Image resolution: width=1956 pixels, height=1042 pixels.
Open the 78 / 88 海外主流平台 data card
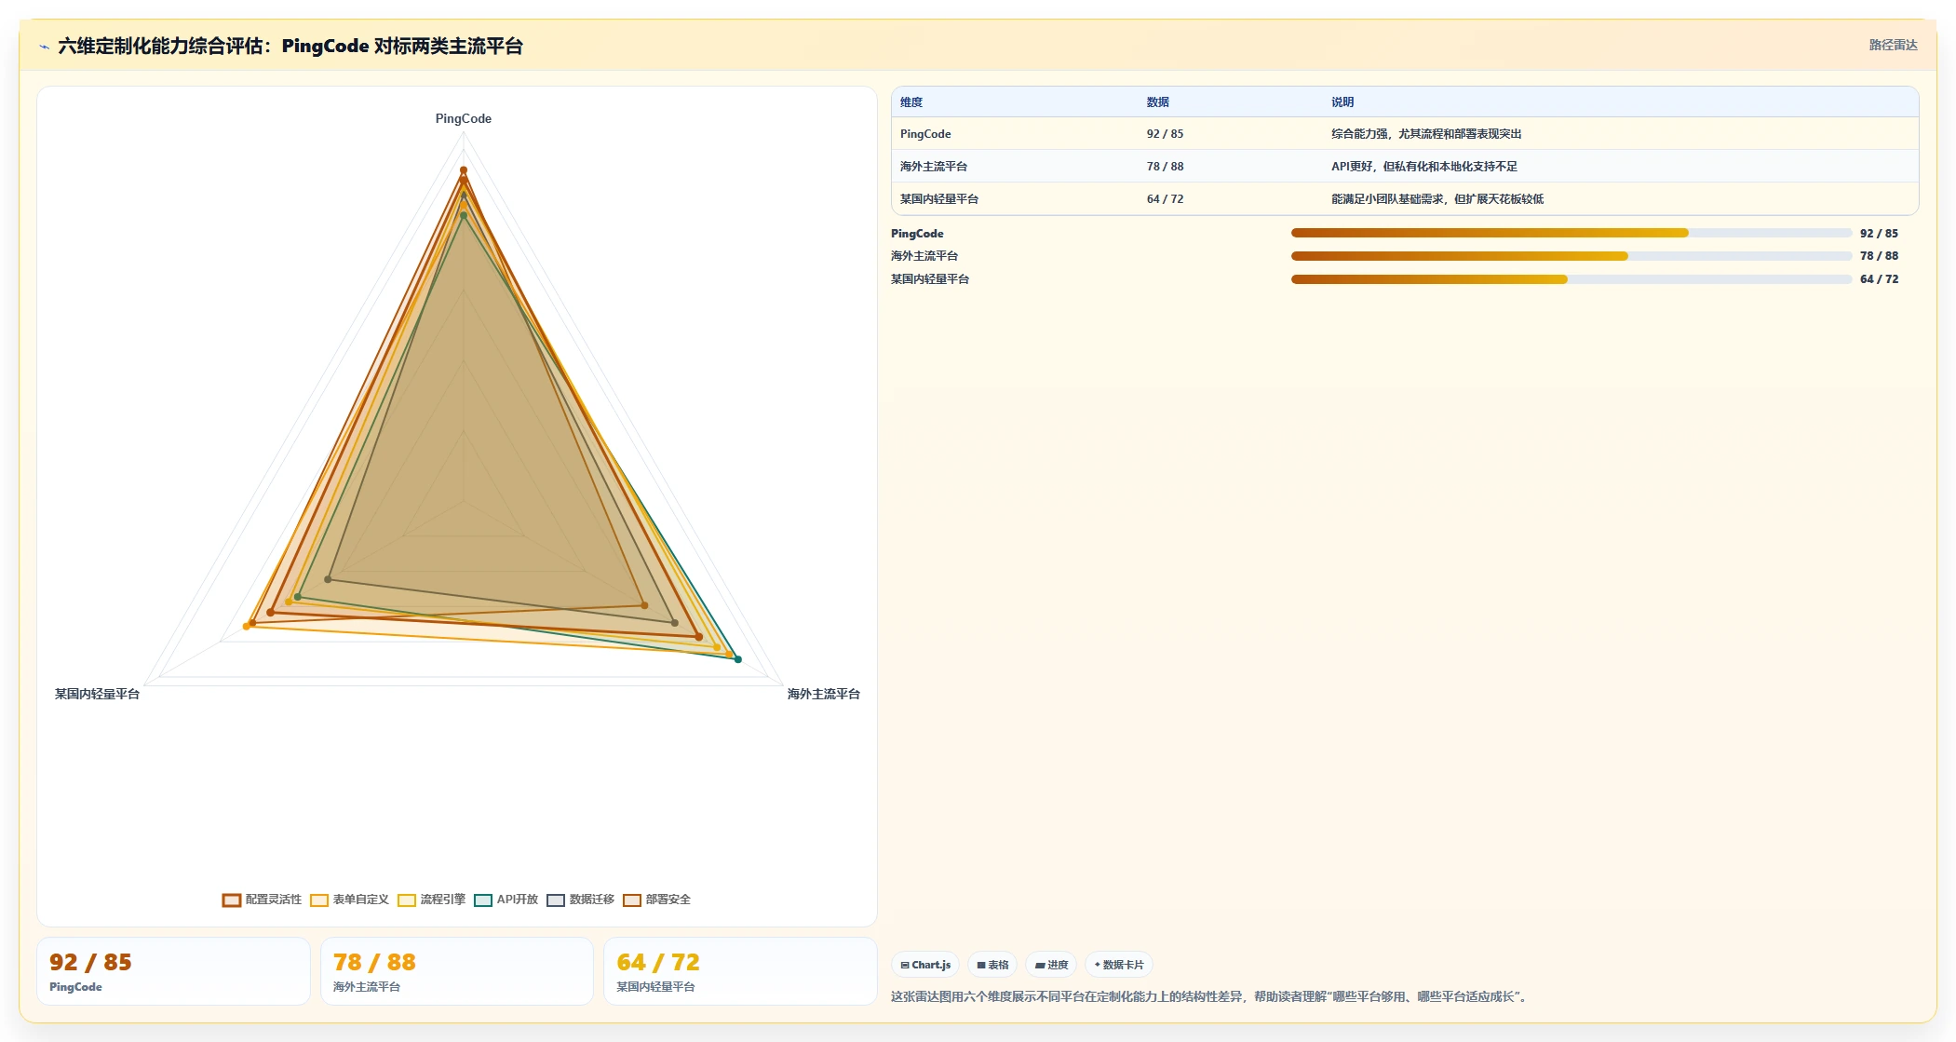click(457, 971)
